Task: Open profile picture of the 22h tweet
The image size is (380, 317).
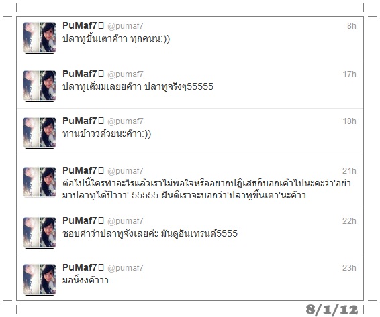Action: coord(40,233)
